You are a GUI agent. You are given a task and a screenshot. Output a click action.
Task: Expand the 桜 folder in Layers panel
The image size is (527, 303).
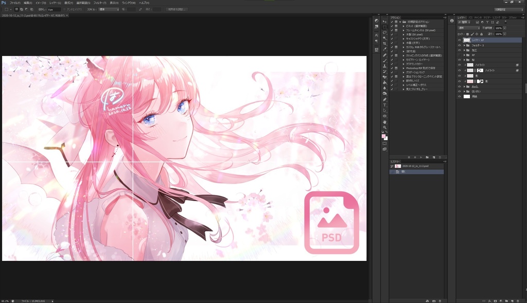coord(464,60)
